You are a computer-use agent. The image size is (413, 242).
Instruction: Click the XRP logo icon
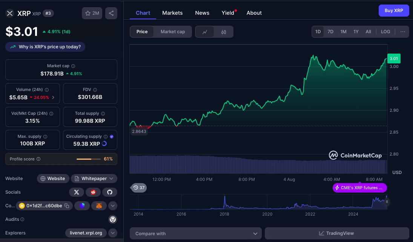[x=10, y=13]
